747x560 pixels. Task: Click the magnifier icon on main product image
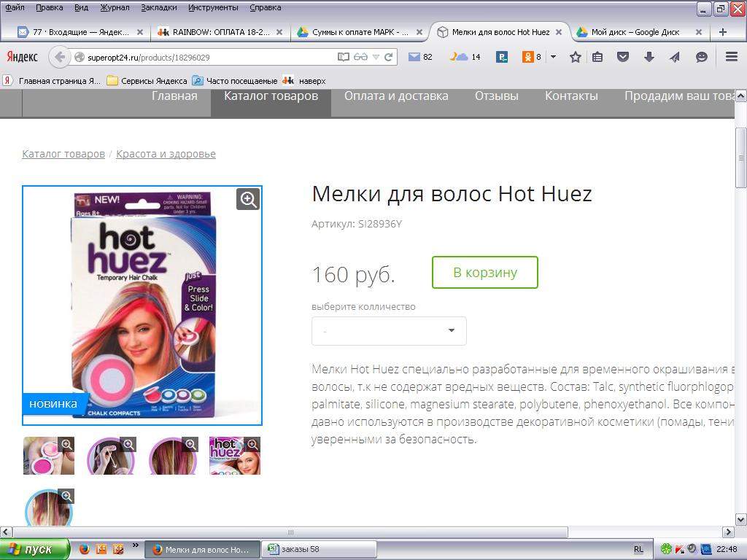248,199
